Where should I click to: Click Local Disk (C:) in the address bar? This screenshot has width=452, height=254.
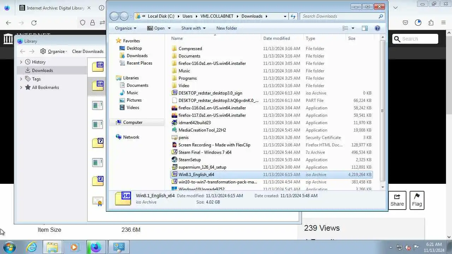point(161,16)
